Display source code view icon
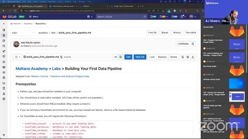This screenshot has height=139, width=248. coord(115,57)
